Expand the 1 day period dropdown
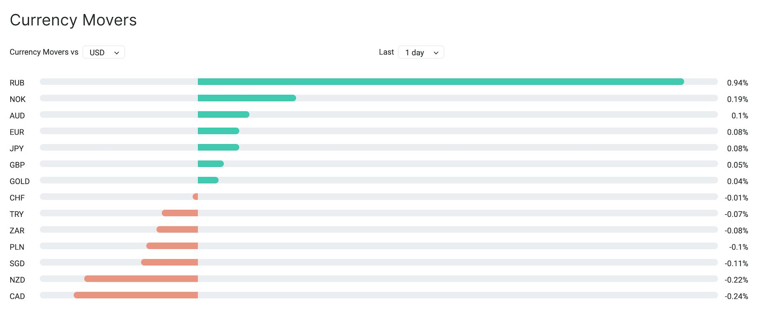This screenshot has height=310, width=764. (421, 52)
